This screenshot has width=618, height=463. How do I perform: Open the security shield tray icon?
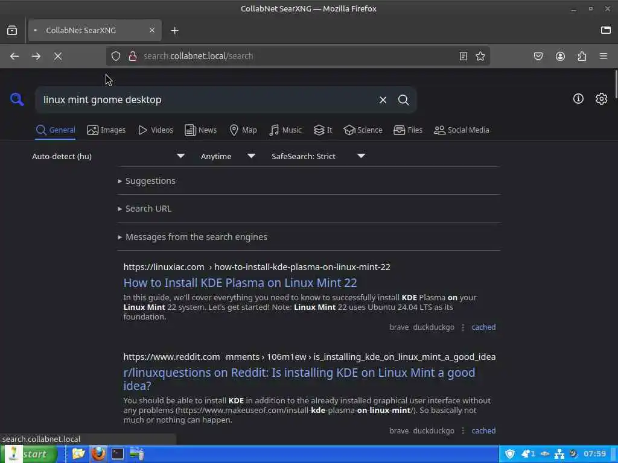coord(510,454)
